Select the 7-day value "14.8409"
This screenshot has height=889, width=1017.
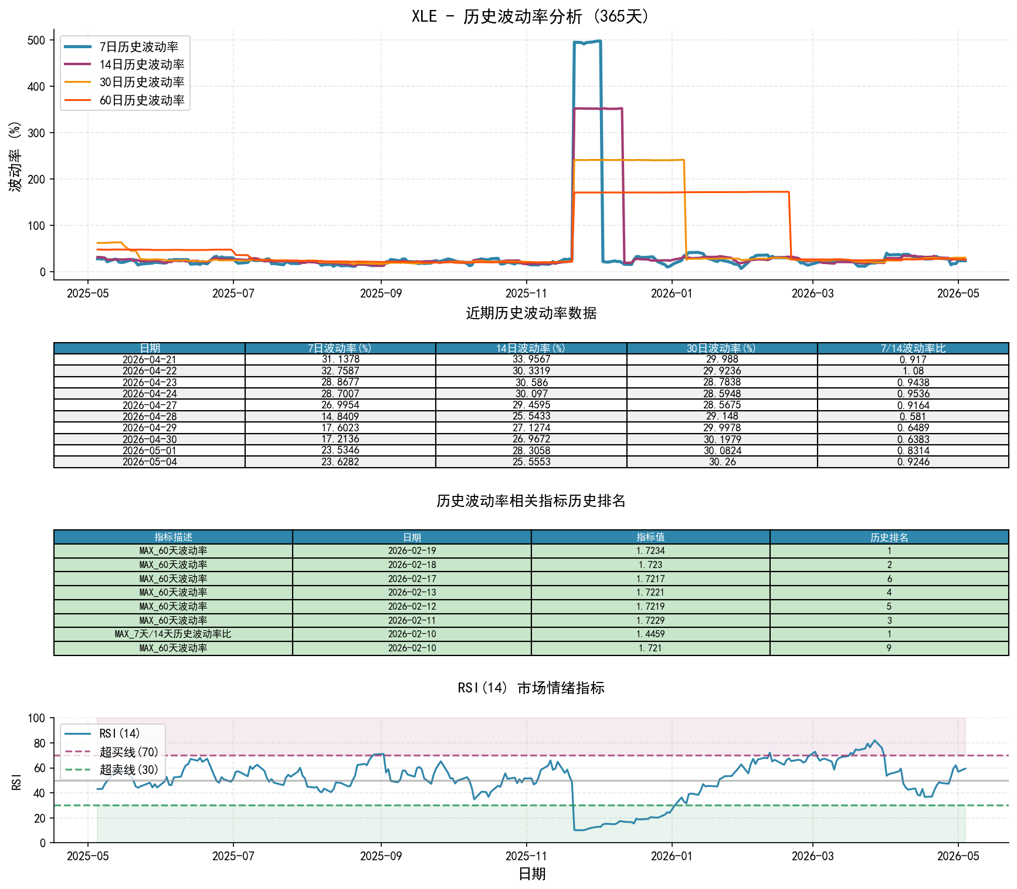[x=340, y=417]
